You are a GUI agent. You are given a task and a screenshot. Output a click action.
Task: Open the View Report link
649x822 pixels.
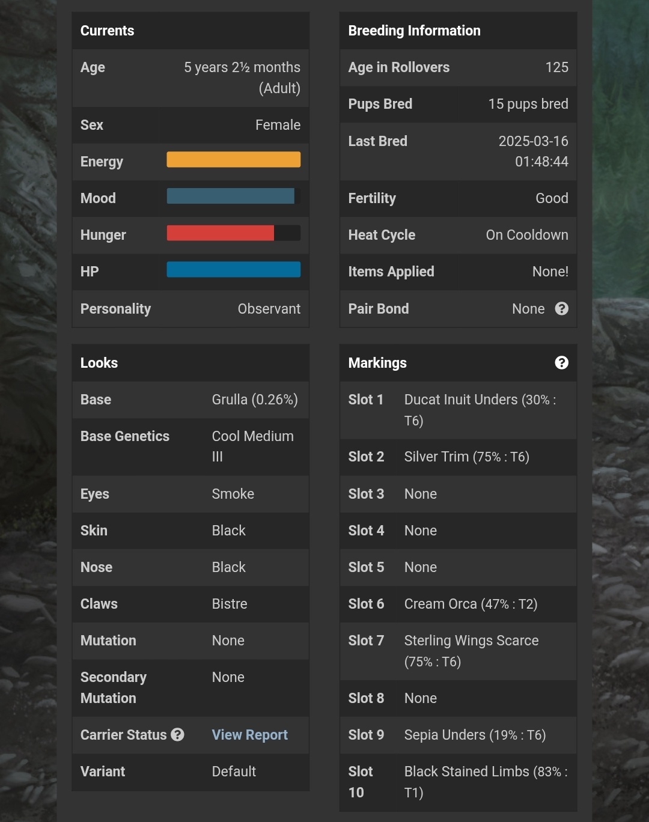[x=249, y=735]
